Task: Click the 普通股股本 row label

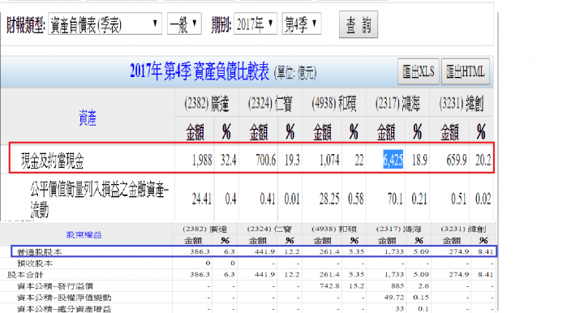Action: 40,252
